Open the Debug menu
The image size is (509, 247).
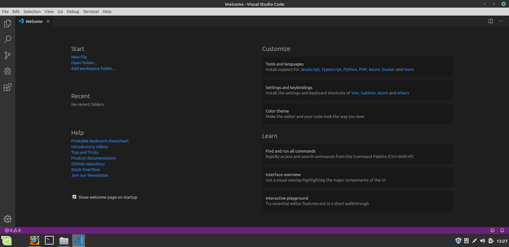coord(73,11)
